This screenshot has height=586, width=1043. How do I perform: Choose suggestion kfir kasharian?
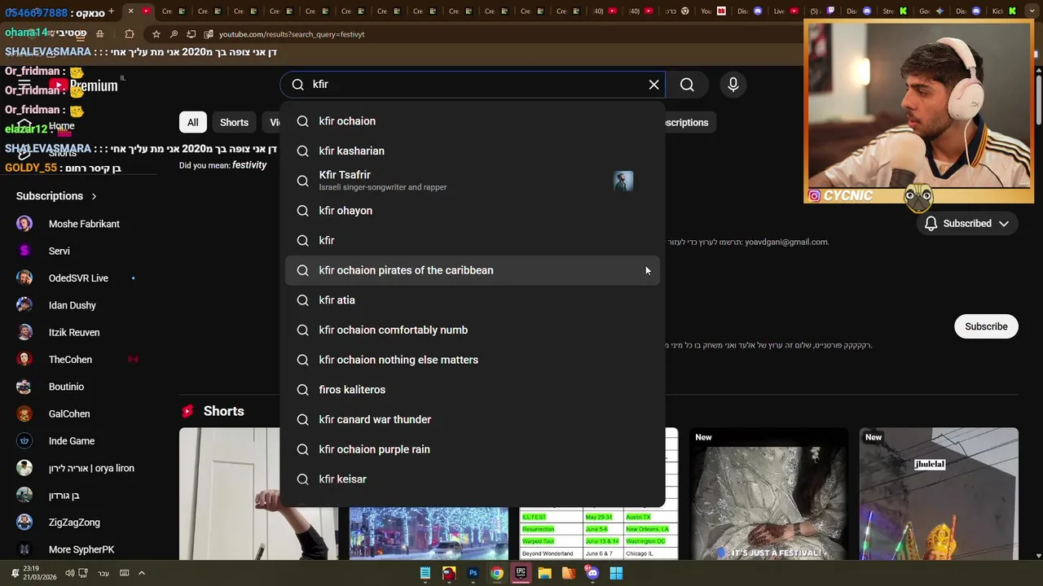[473, 151]
